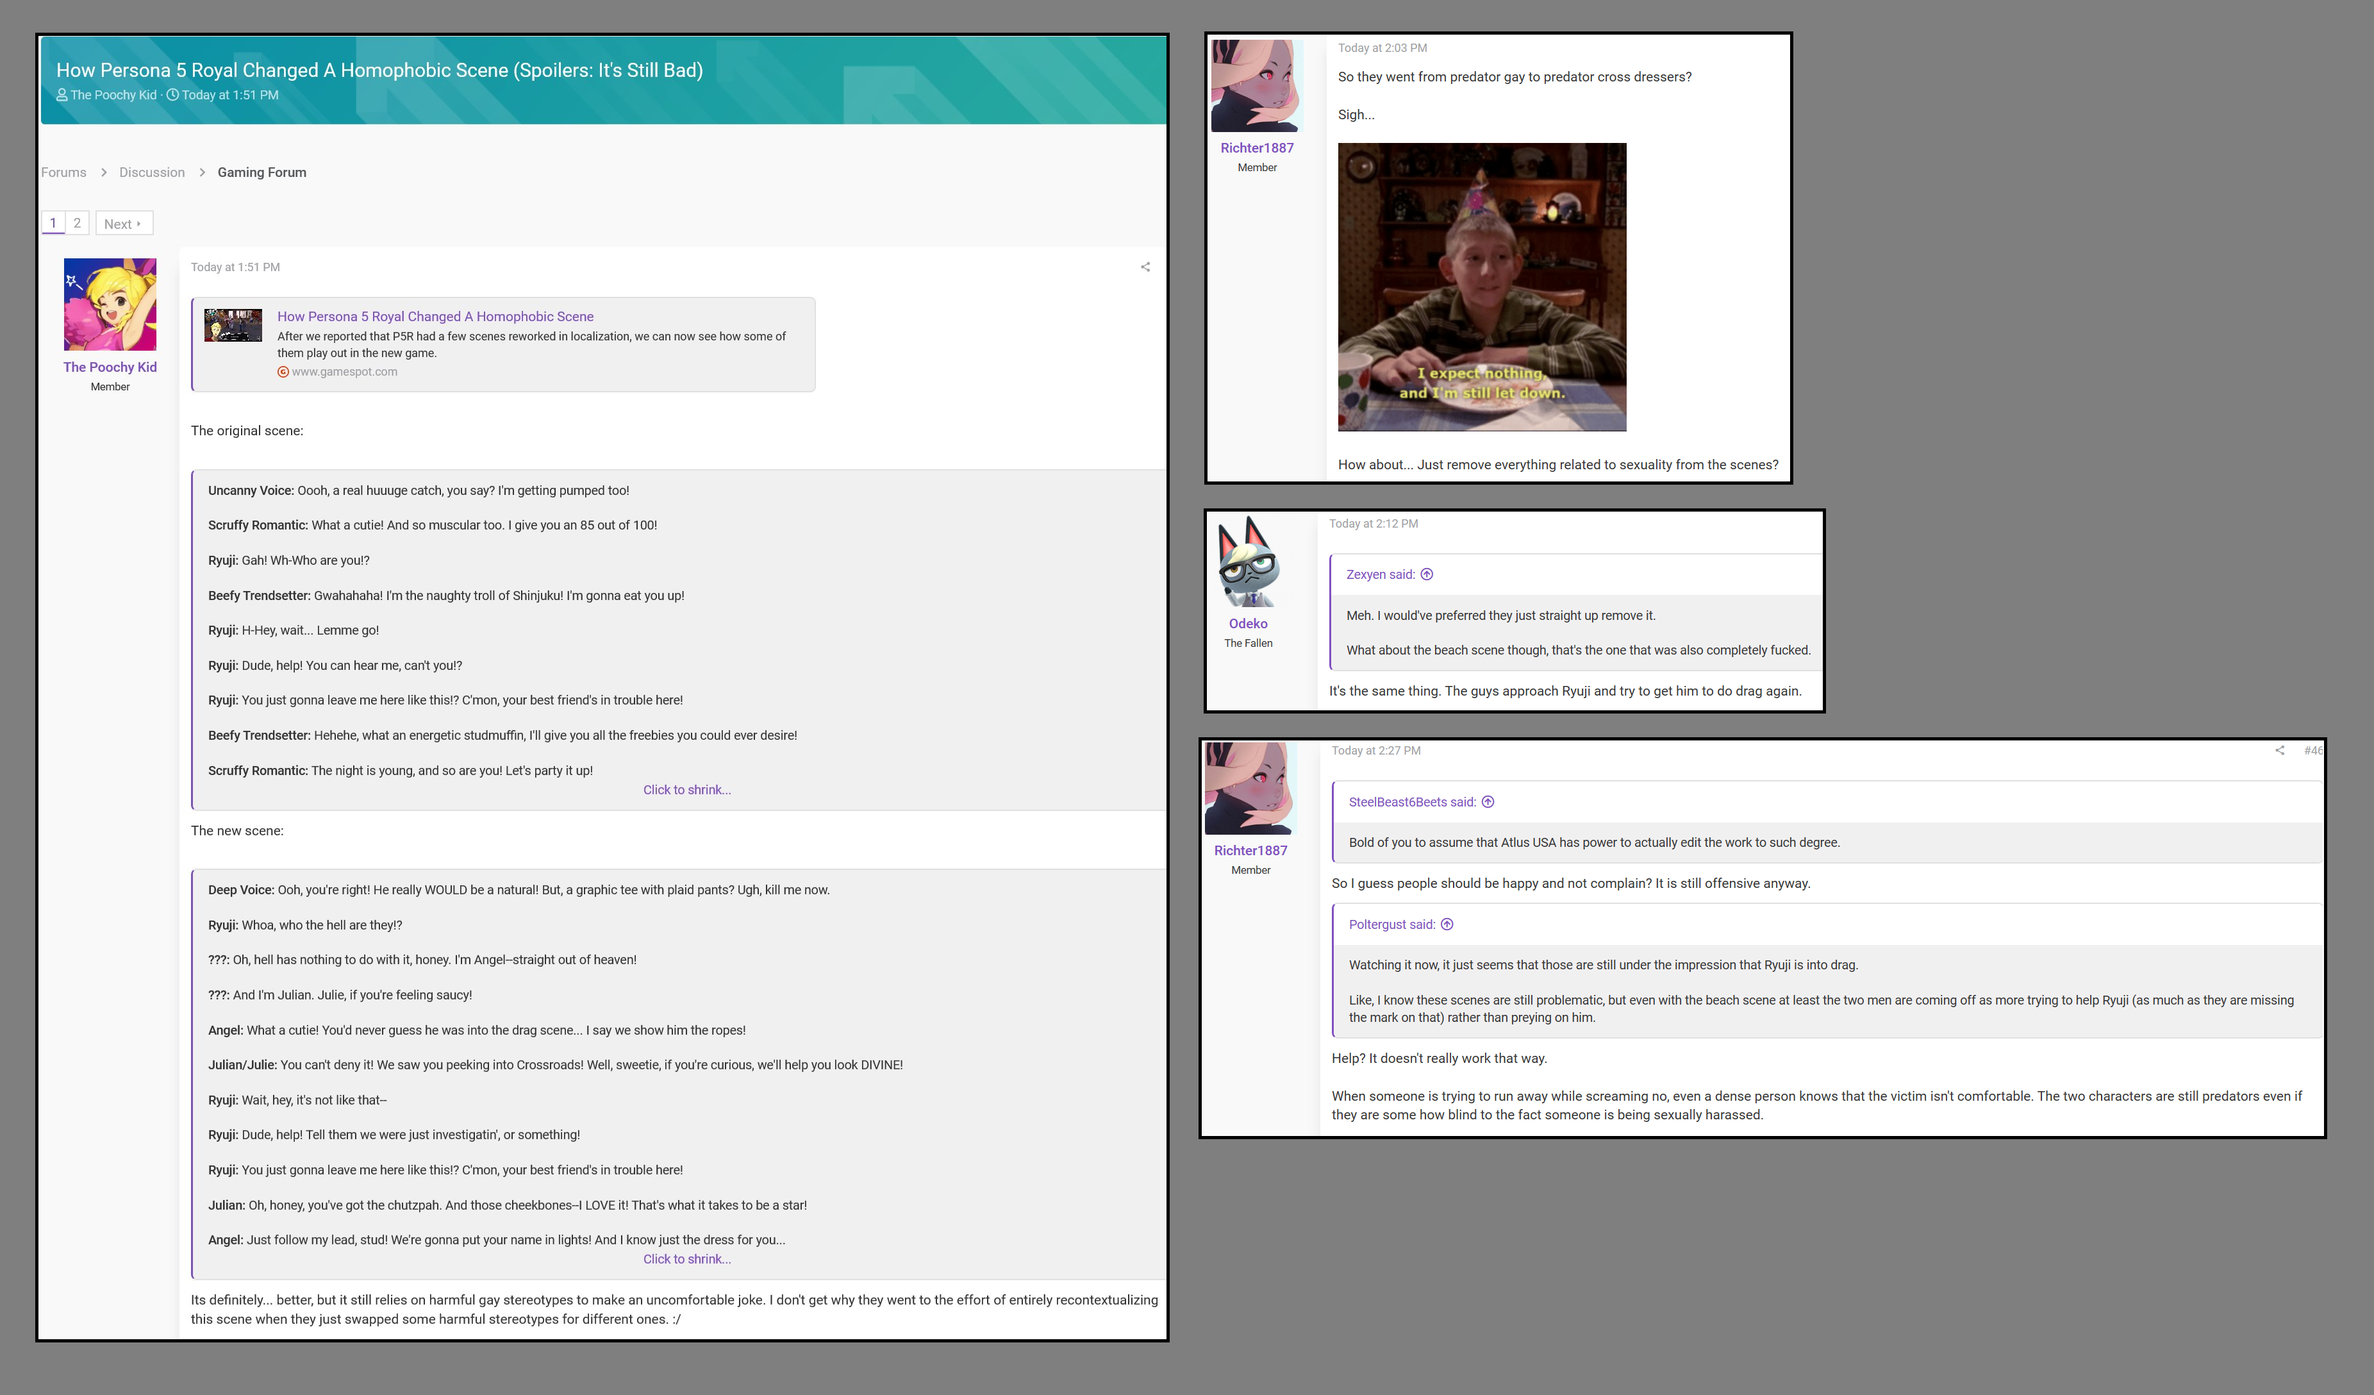Select page 1 in pagination
Screen dimensions: 2374x1395
(x=53, y=223)
